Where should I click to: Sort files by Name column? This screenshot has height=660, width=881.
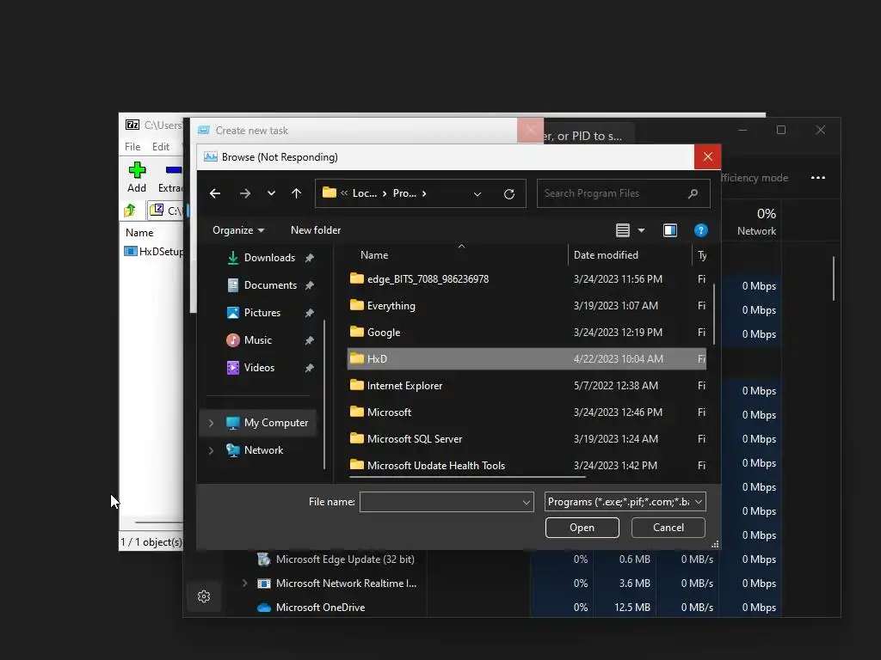click(374, 255)
